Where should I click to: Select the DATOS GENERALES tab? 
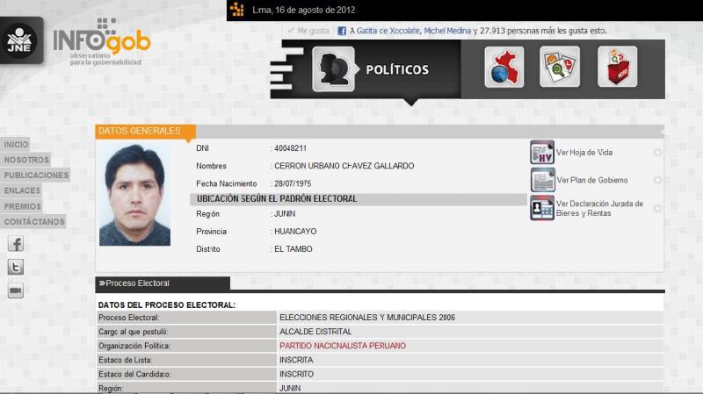pyautogui.click(x=145, y=131)
